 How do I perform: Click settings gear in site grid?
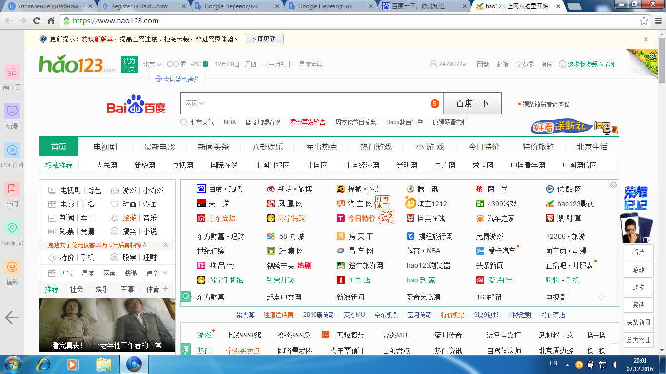click(x=613, y=185)
